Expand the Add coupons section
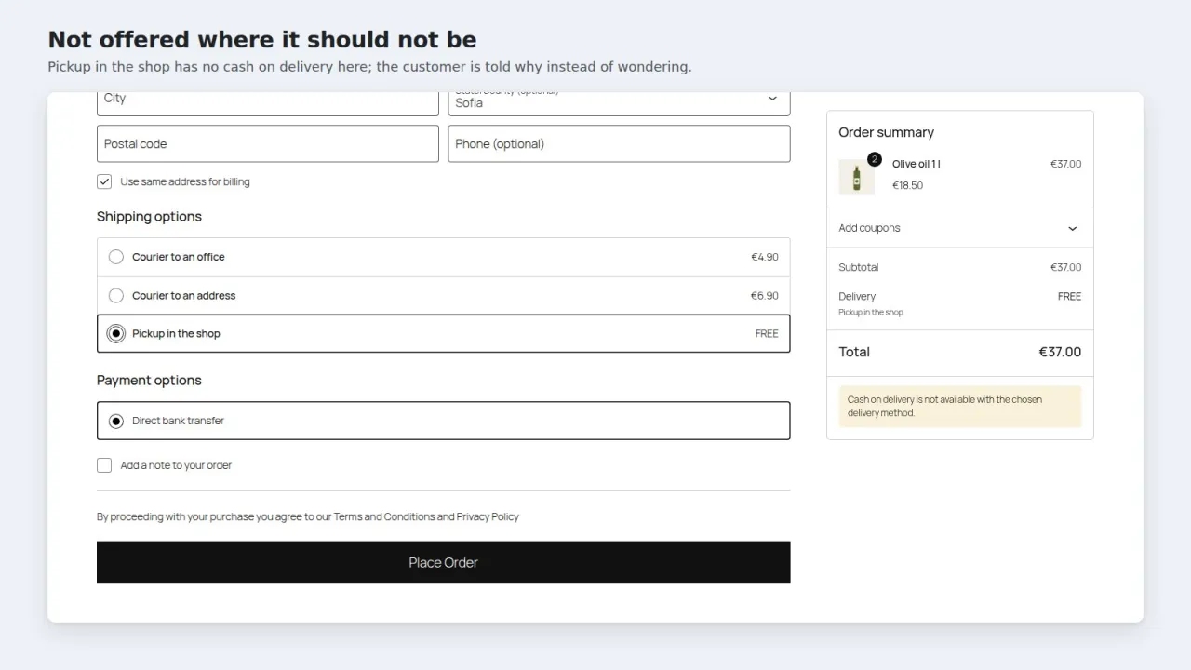Viewport: 1191px width, 670px height. pyautogui.click(x=959, y=228)
